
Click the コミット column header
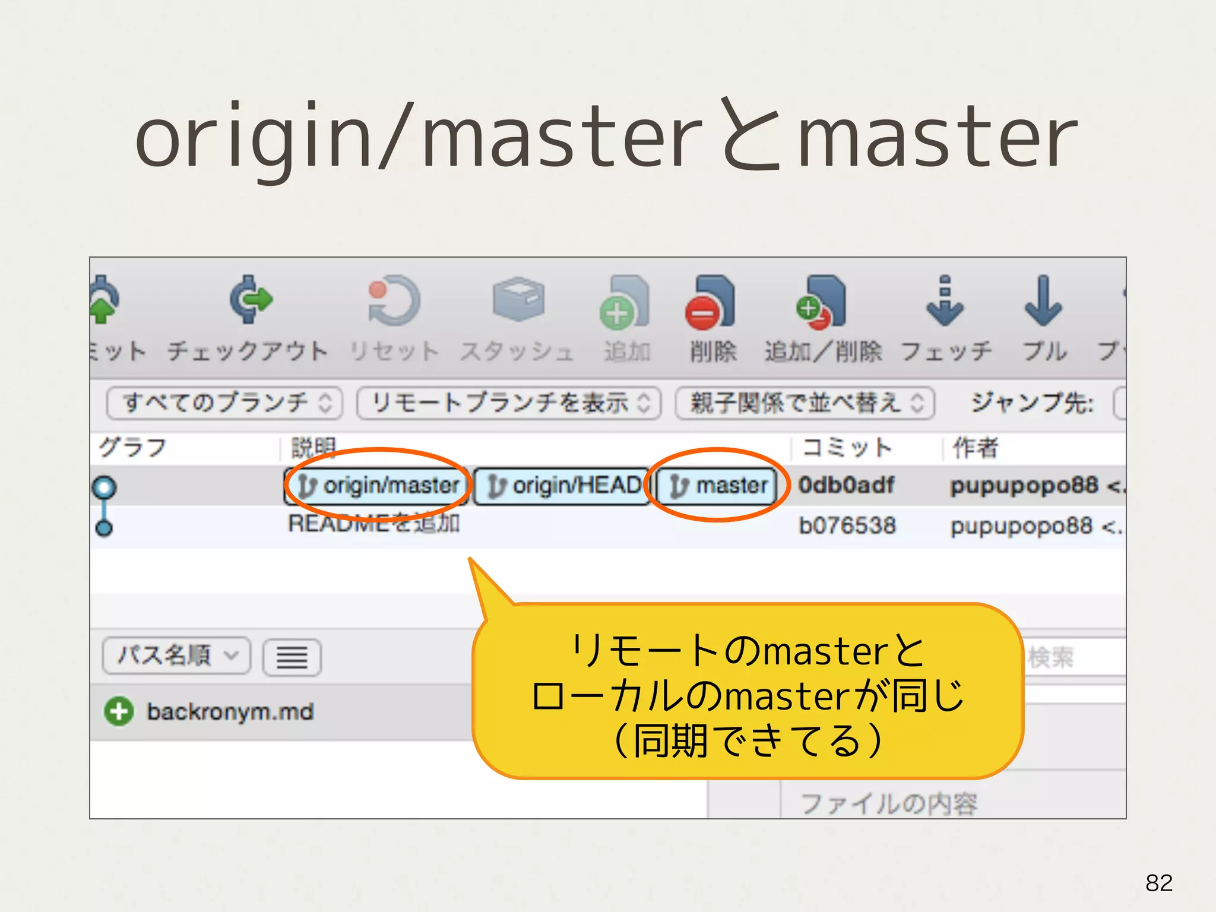pyautogui.click(x=847, y=448)
